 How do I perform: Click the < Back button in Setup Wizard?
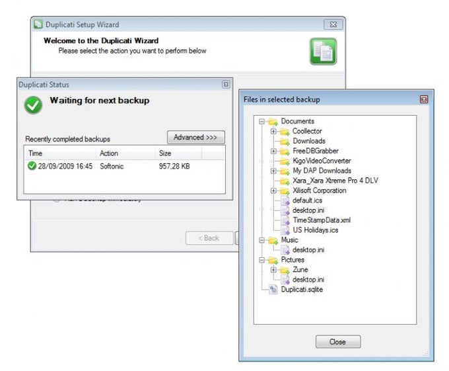point(209,238)
